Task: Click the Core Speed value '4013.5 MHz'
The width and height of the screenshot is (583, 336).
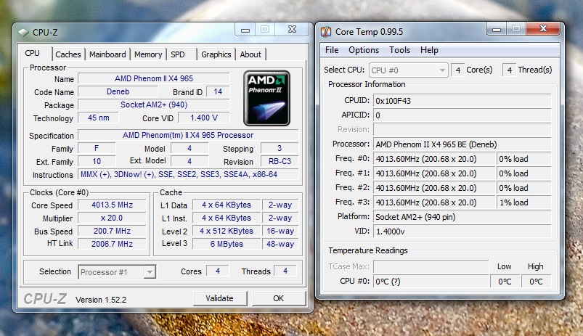Action: [112, 205]
